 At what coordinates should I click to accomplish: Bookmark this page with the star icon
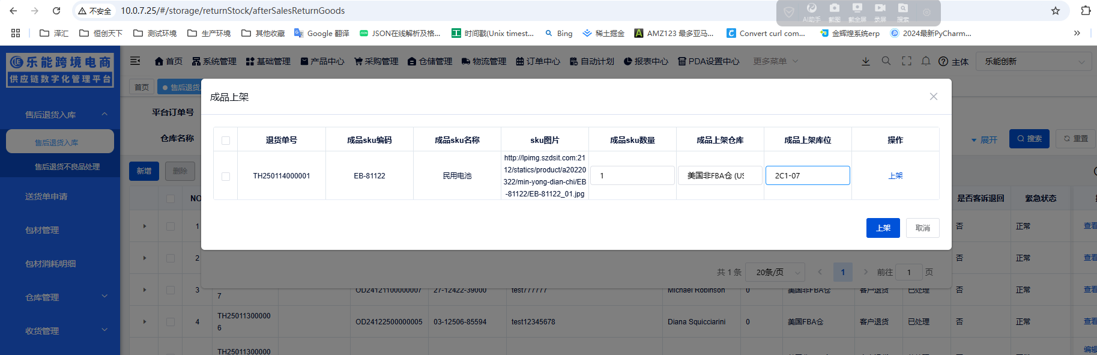[1056, 11]
